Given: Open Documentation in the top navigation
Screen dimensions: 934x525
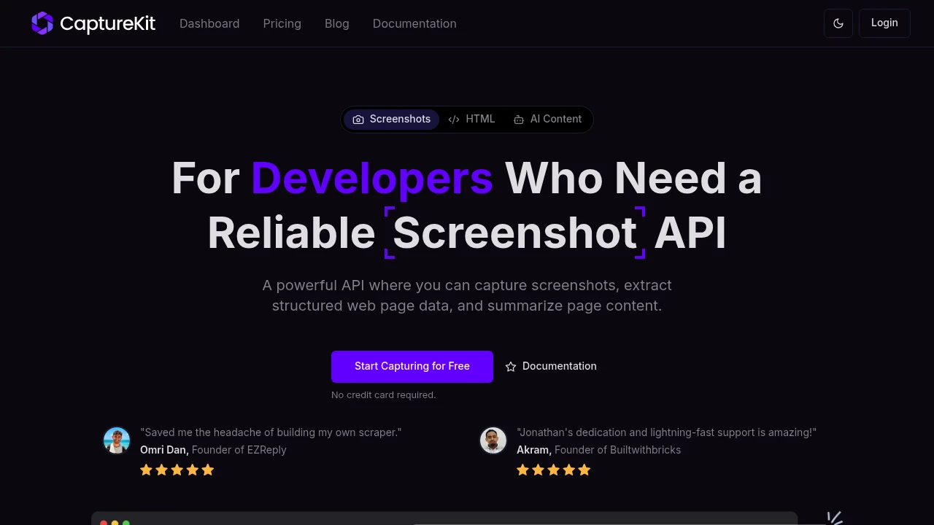Looking at the screenshot, I should [x=414, y=23].
